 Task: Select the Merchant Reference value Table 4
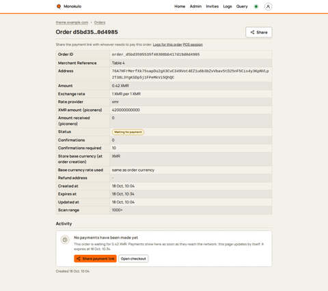pyautogui.click(x=118, y=63)
